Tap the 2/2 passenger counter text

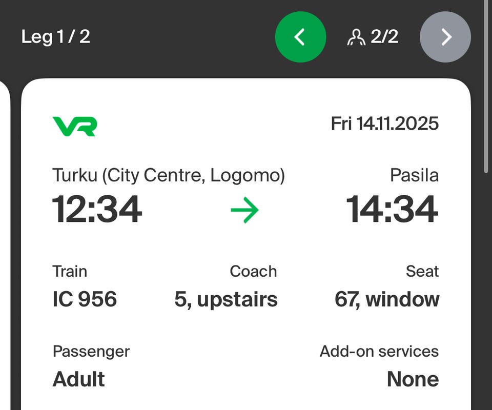(384, 37)
